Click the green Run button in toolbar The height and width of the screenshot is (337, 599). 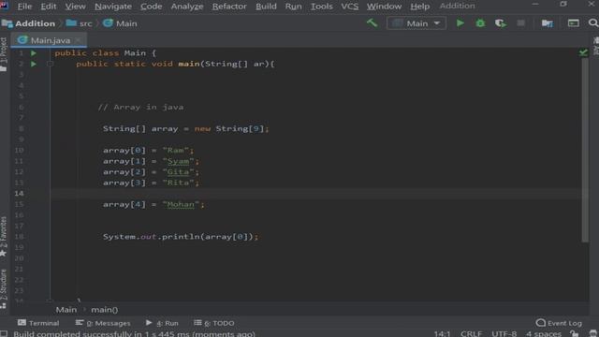tap(460, 23)
